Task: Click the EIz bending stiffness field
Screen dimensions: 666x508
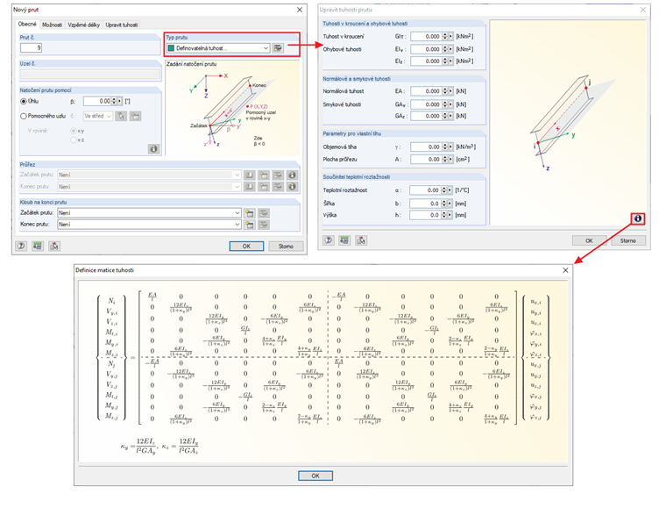Action: point(427,61)
